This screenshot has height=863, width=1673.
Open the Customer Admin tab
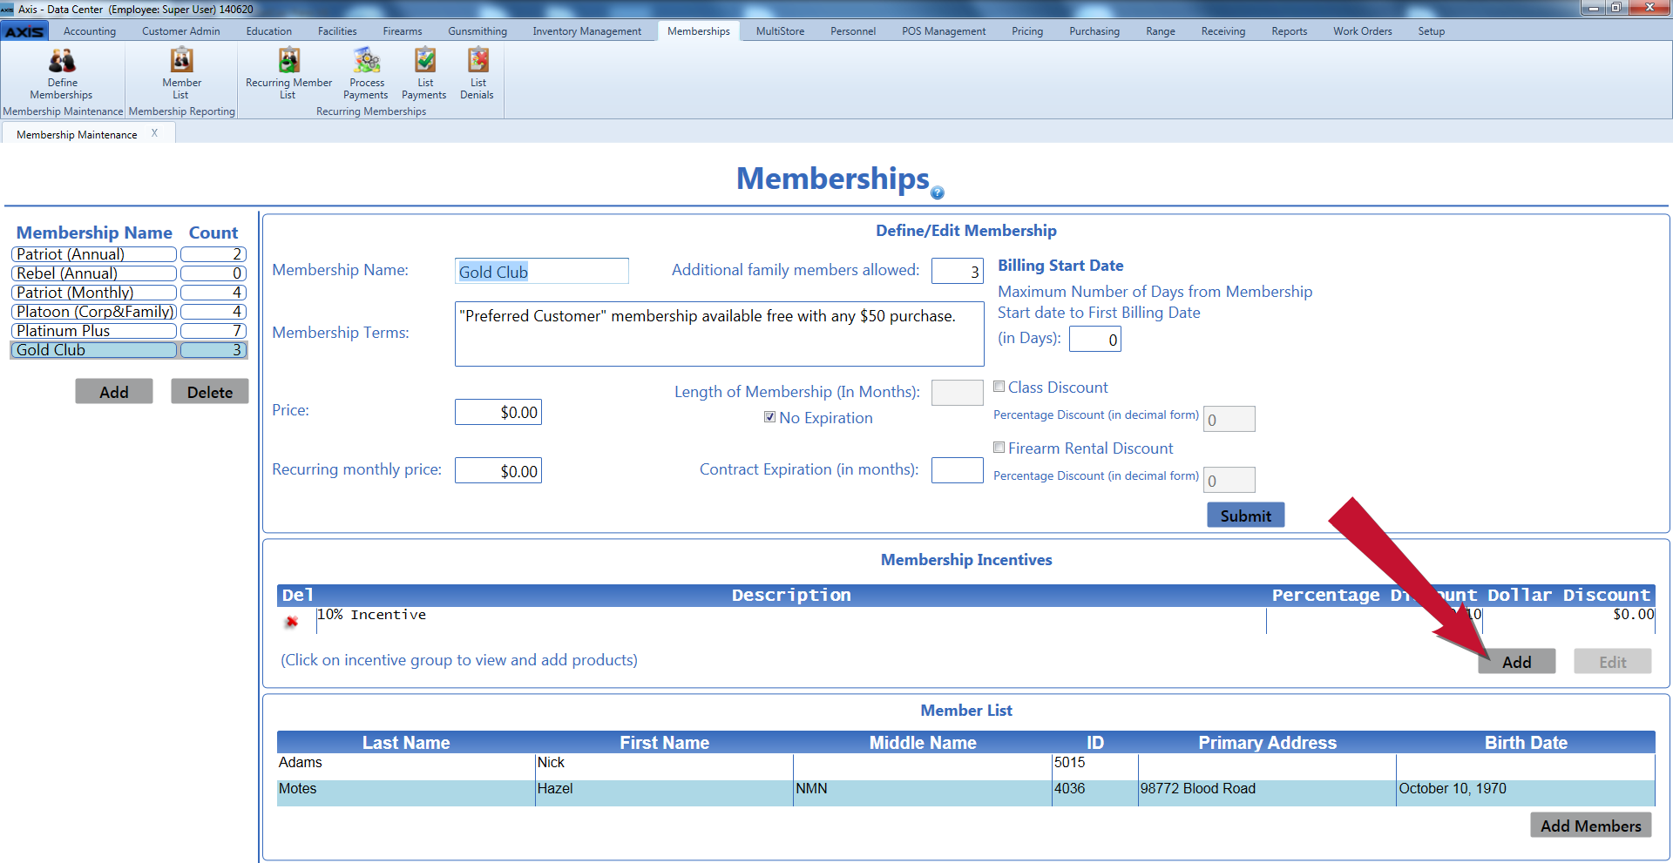(181, 31)
